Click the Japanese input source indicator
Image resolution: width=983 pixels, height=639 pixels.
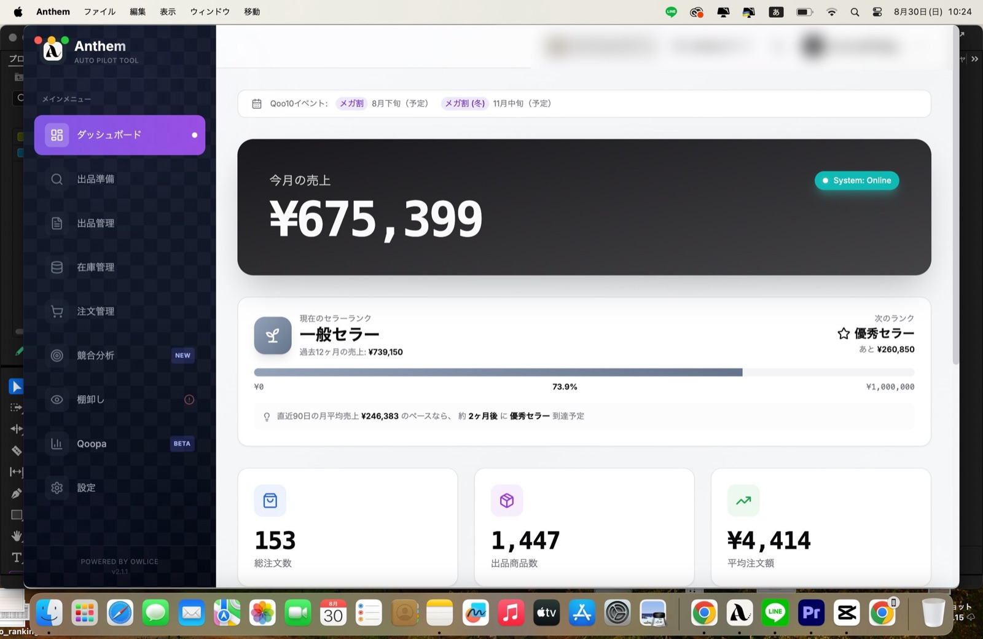click(776, 12)
